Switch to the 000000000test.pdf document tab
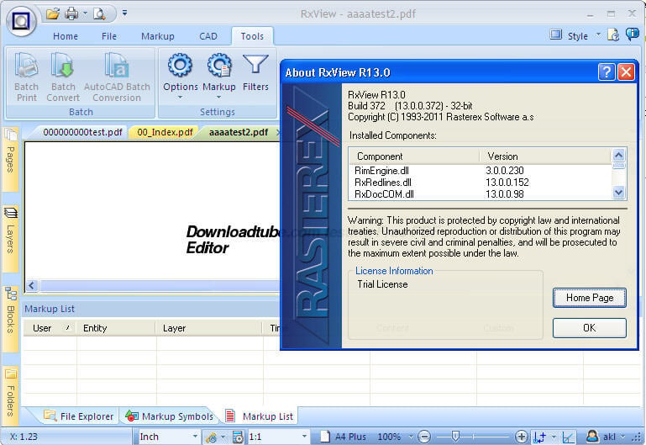 click(82, 132)
